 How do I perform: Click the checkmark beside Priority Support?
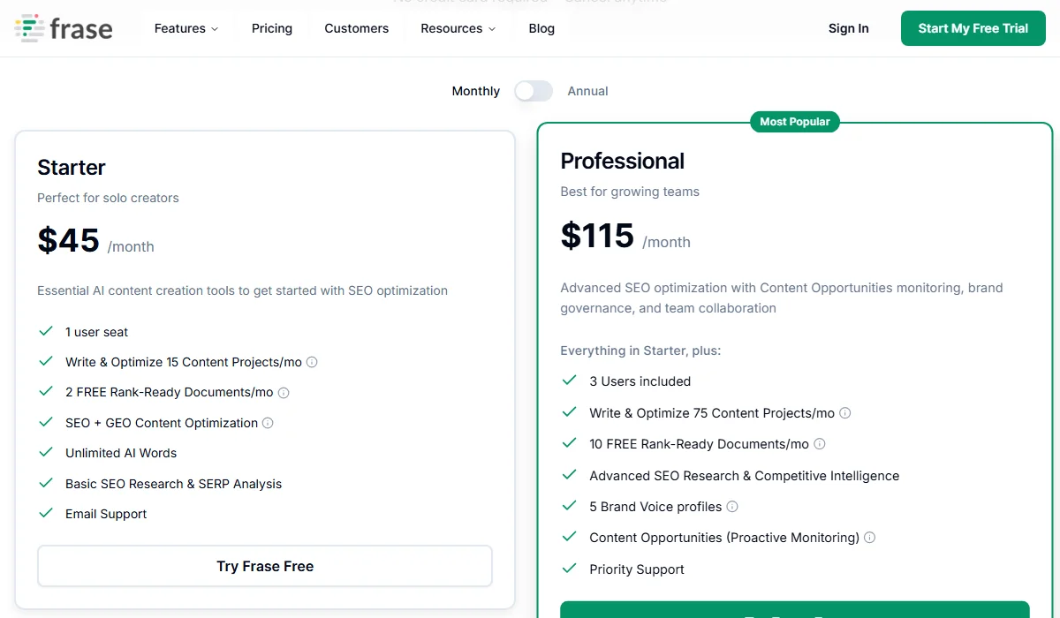(x=570, y=569)
